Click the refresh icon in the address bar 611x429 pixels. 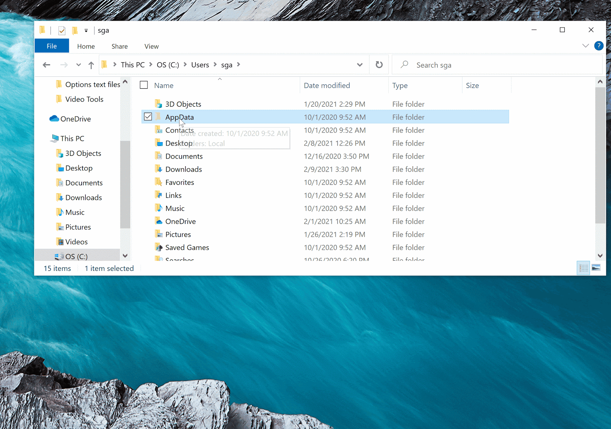378,65
